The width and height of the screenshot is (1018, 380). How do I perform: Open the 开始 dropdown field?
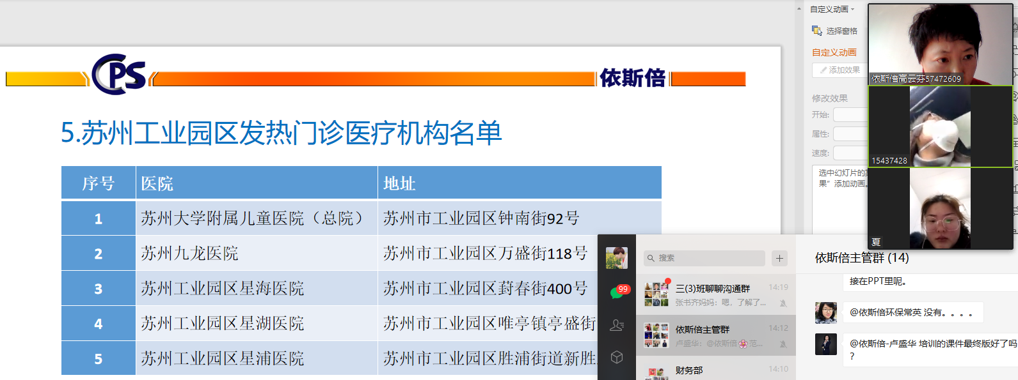coord(850,115)
